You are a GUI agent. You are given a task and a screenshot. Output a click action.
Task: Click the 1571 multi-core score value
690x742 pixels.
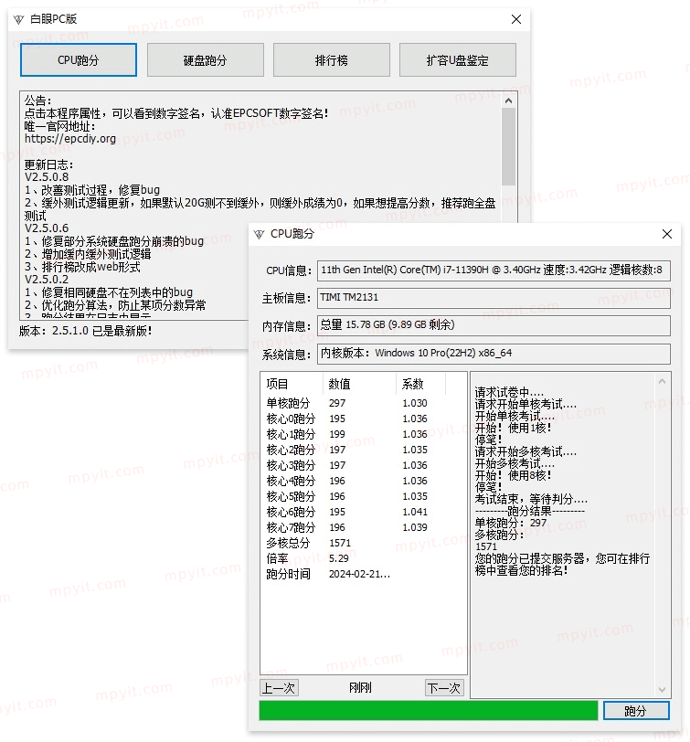(x=340, y=543)
